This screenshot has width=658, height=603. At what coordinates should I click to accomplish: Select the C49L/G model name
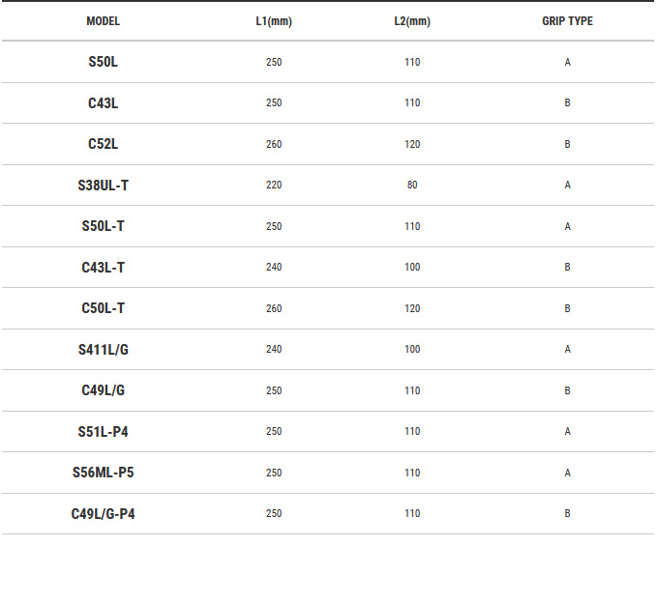tap(103, 390)
